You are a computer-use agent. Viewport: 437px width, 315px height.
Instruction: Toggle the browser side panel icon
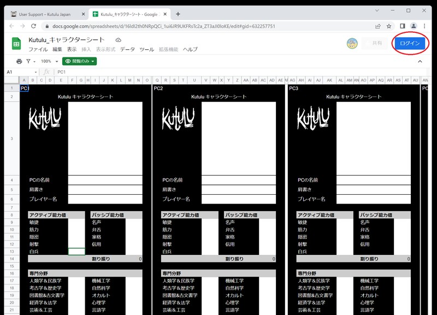pos(402,26)
